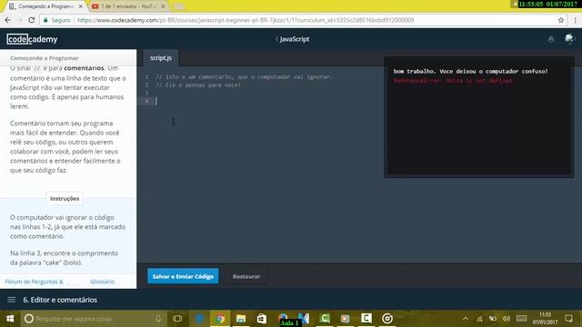Open Fórum de Perguntas link
This screenshot has height=327, width=582.
[35, 282]
